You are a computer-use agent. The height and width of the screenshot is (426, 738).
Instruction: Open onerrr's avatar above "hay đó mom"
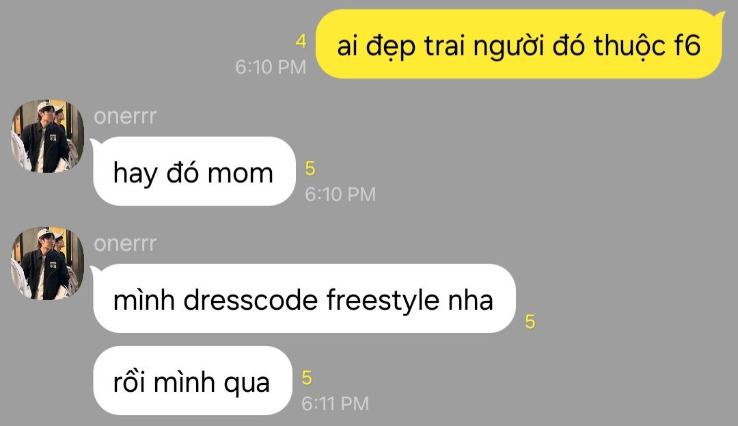point(48,136)
